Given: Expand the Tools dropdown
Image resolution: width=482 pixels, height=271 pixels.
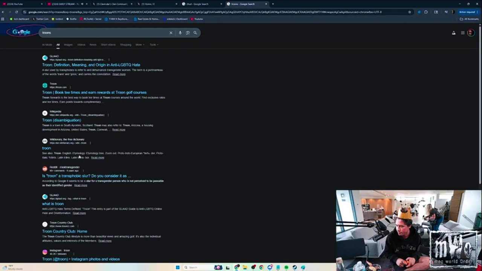Looking at the screenshot, I should pyautogui.click(x=154, y=45).
